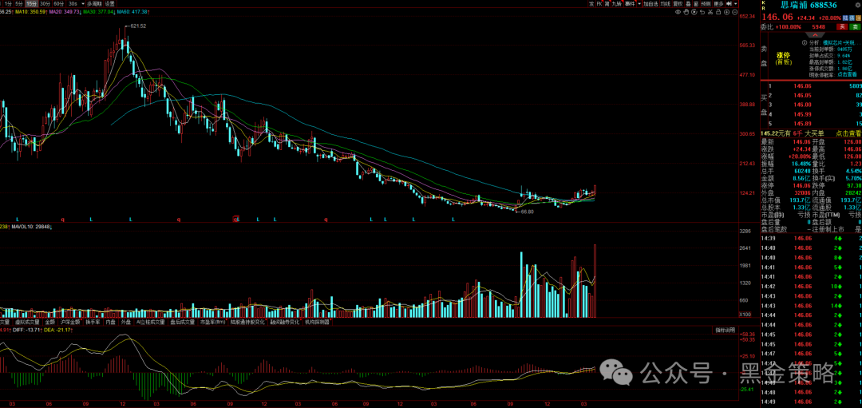Open the gear settings icon beside the stock name
862x408 pixels.
tap(856, 5)
